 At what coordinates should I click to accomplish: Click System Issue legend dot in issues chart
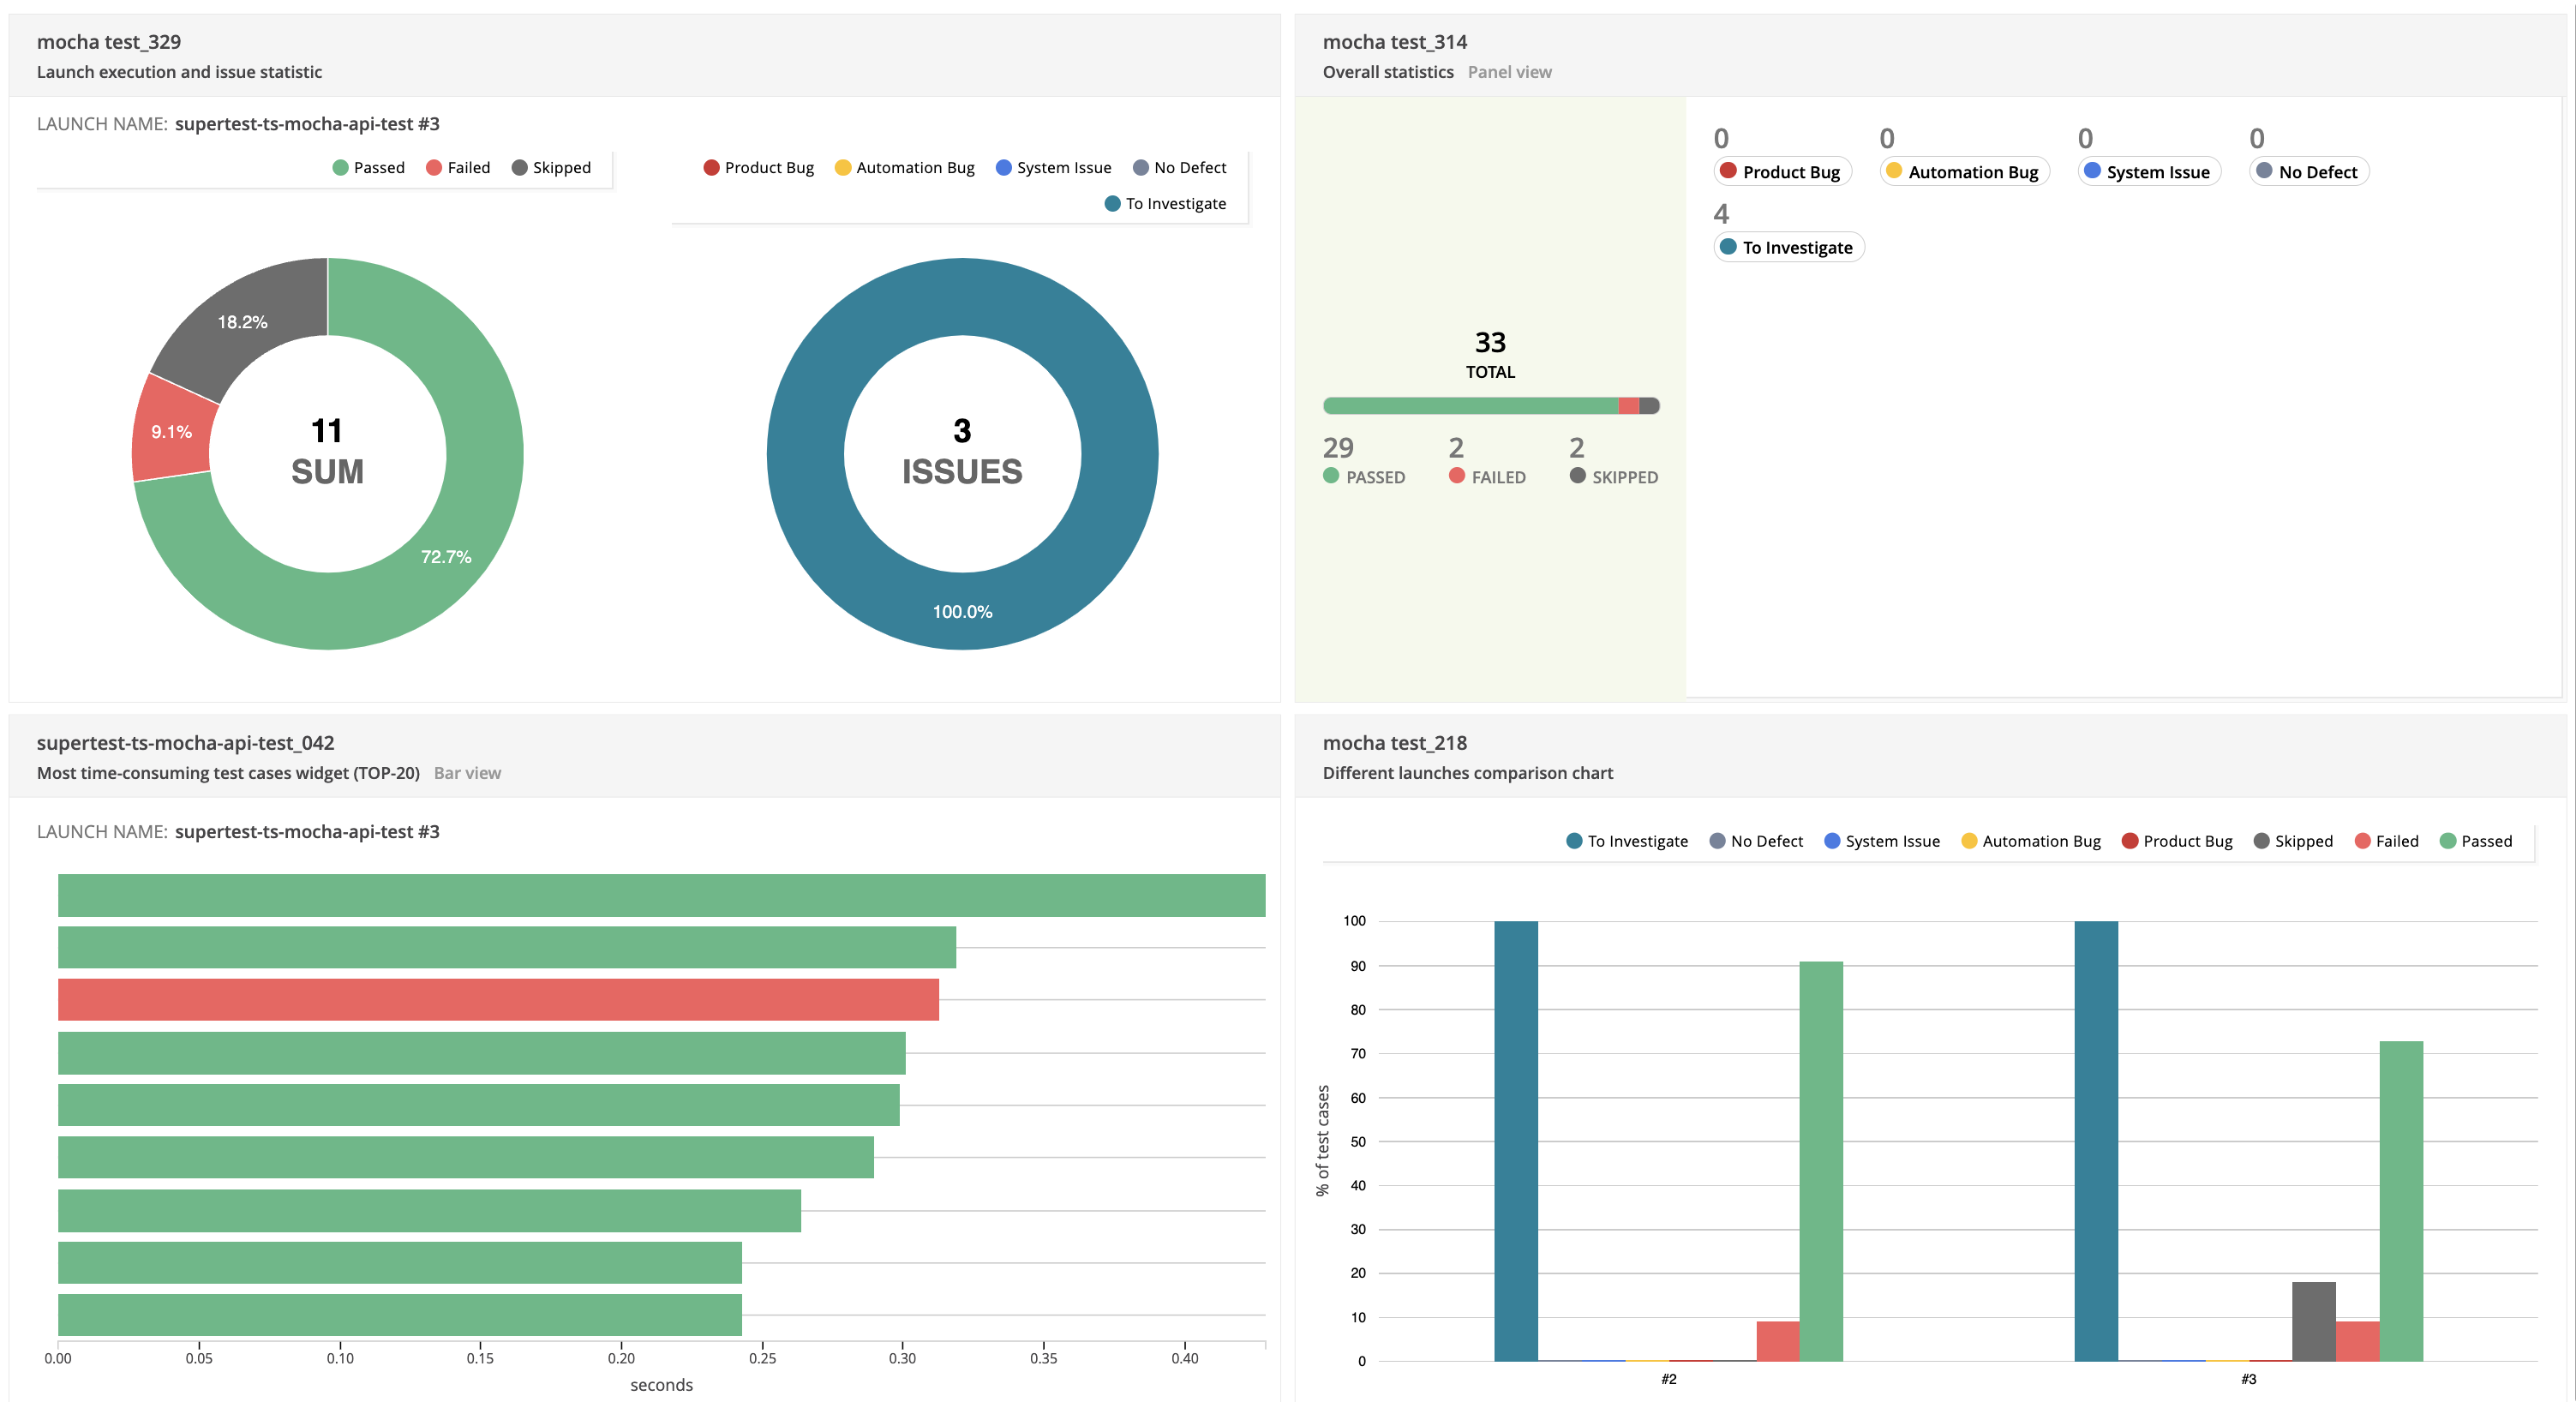(1004, 167)
